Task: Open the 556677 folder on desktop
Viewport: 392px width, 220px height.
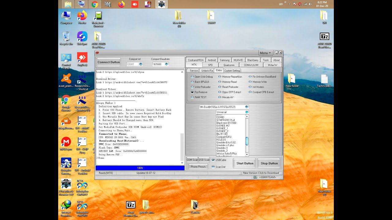Action: [x=211, y=17]
